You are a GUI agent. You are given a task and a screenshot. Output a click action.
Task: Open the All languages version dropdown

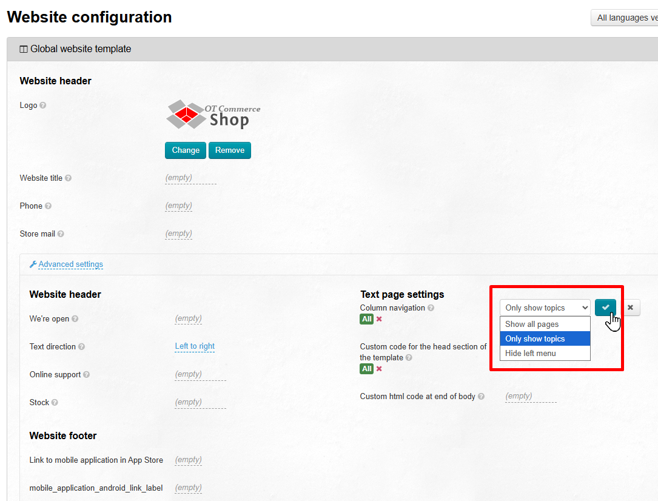(x=625, y=18)
